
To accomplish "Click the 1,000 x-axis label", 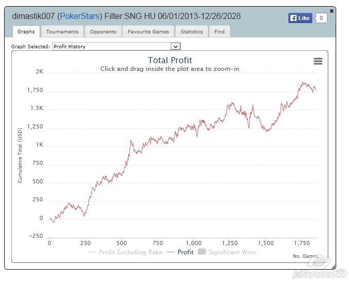I will point(194,243).
